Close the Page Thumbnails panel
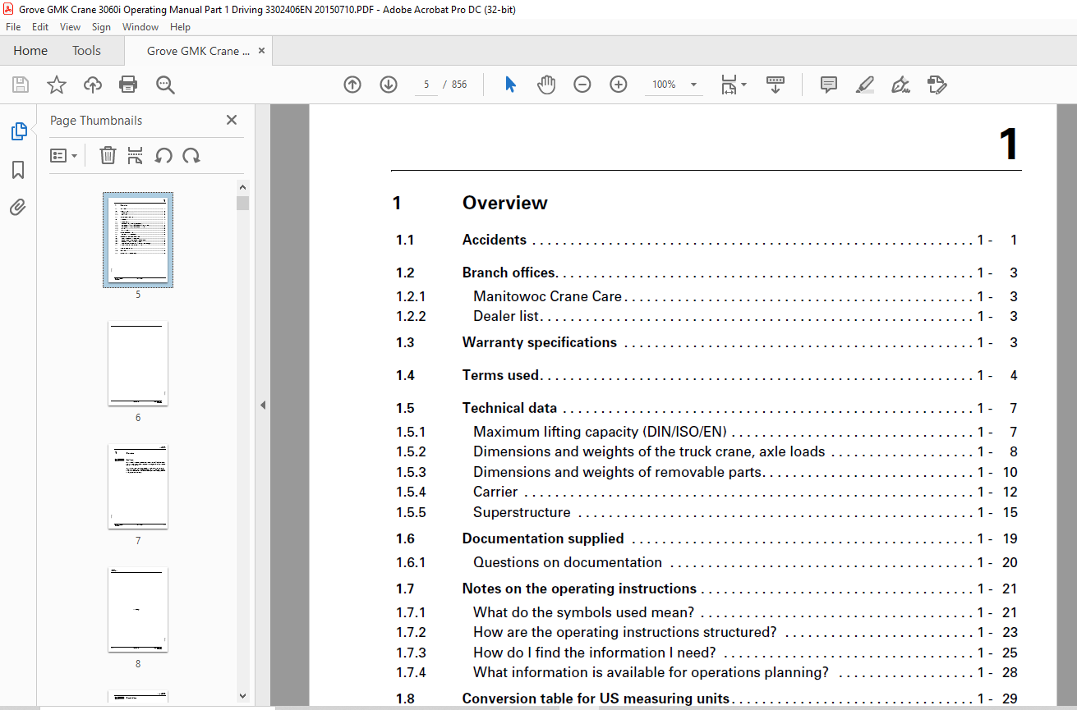1077x710 pixels. point(232,120)
